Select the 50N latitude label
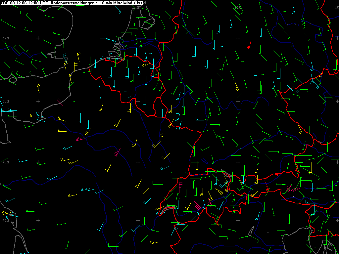The image size is (339, 254). pos(6,101)
